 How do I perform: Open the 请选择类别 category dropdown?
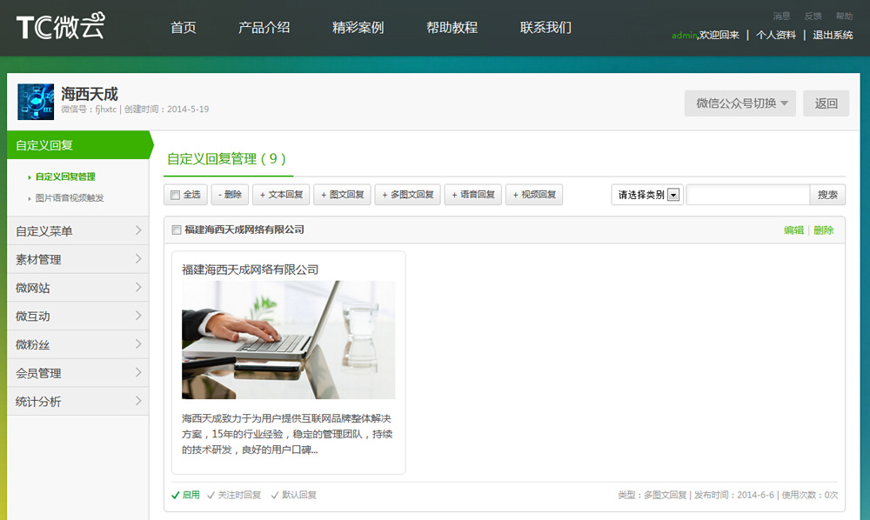(x=646, y=195)
